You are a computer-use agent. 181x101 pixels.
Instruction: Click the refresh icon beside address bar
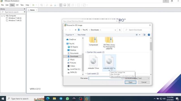pyautogui.click(x=120, y=30)
